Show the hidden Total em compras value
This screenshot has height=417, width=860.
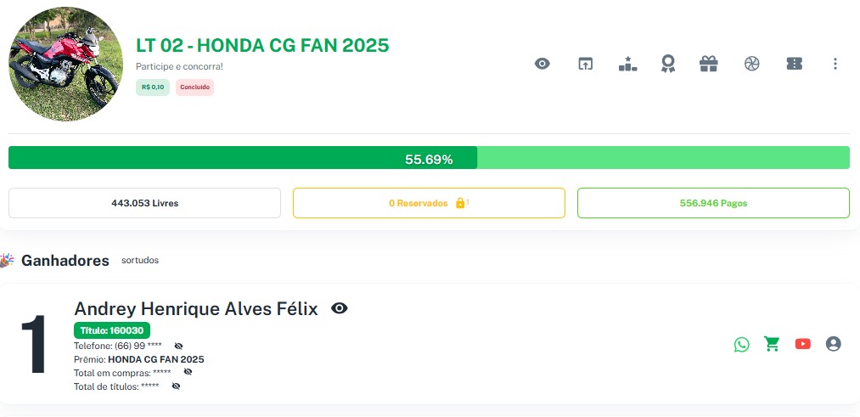tap(188, 372)
